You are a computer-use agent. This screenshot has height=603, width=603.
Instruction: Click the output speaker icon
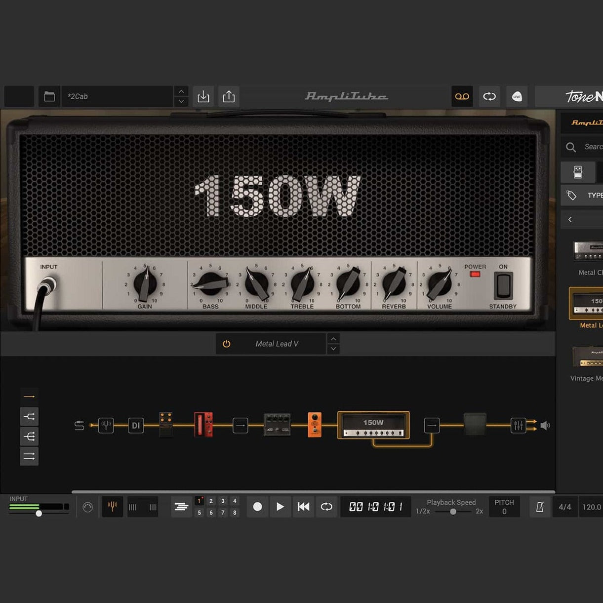(545, 425)
